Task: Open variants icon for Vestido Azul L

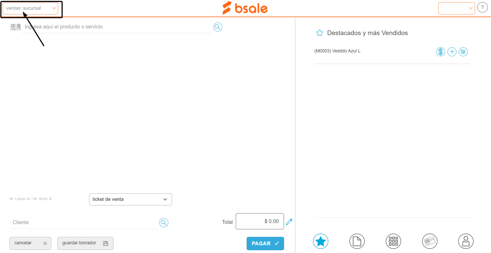Action: tap(463, 52)
